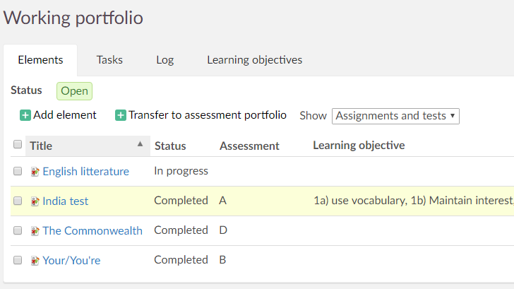This screenshot has width=514, height=289.
Task: Click the sort arrow in Title column
Action: pyautogui.click(x=140, y=144)
